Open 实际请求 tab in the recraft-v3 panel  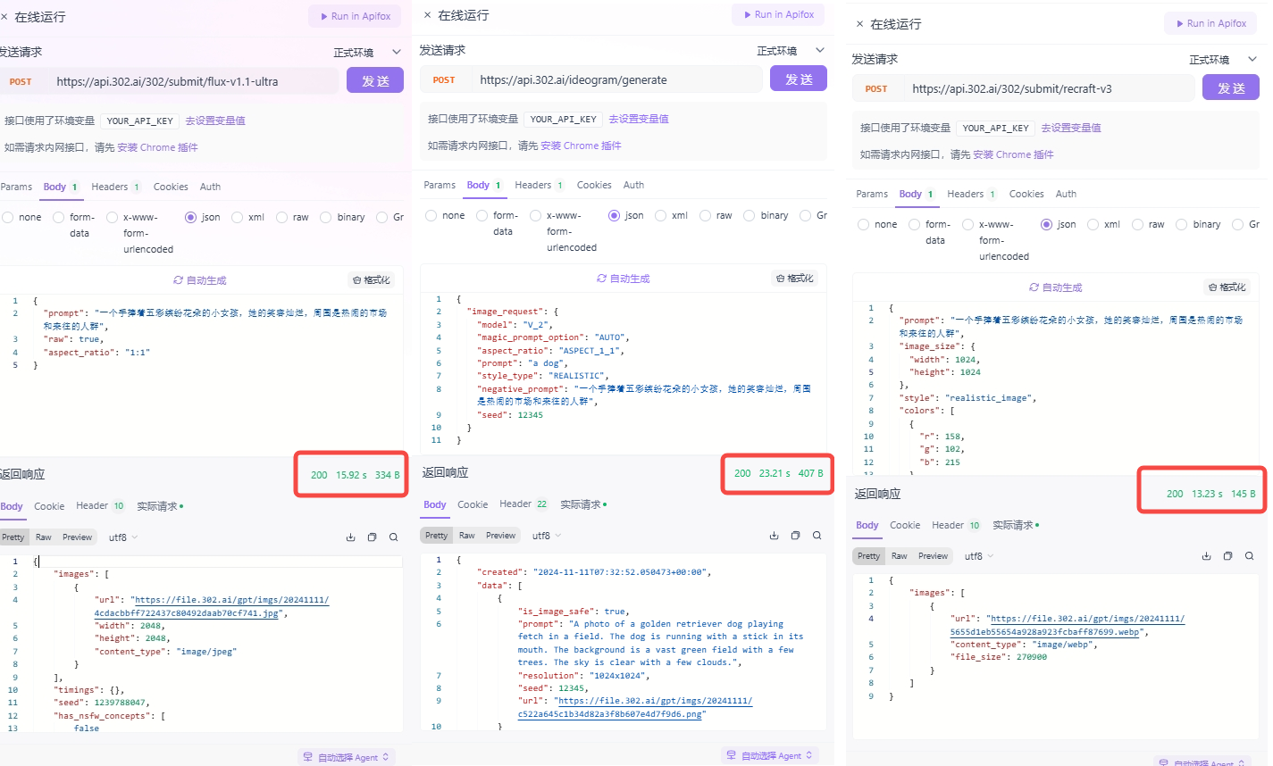(x=1017, y=525)
